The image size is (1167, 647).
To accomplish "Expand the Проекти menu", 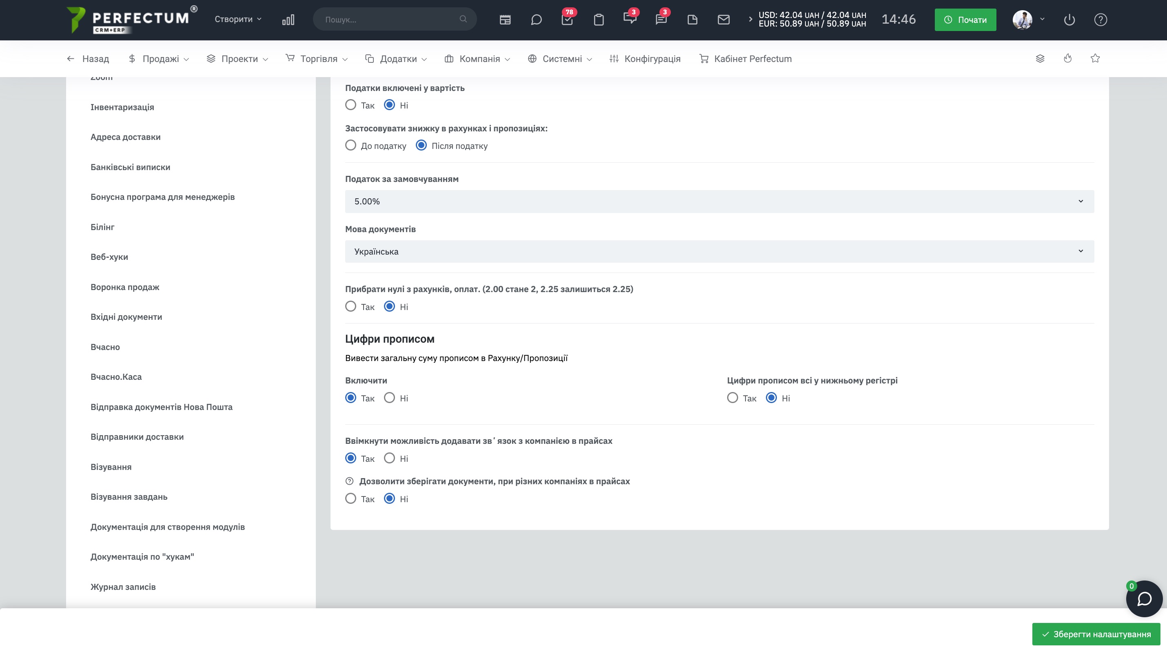I will pyautogui.click(x=237, y=58).
